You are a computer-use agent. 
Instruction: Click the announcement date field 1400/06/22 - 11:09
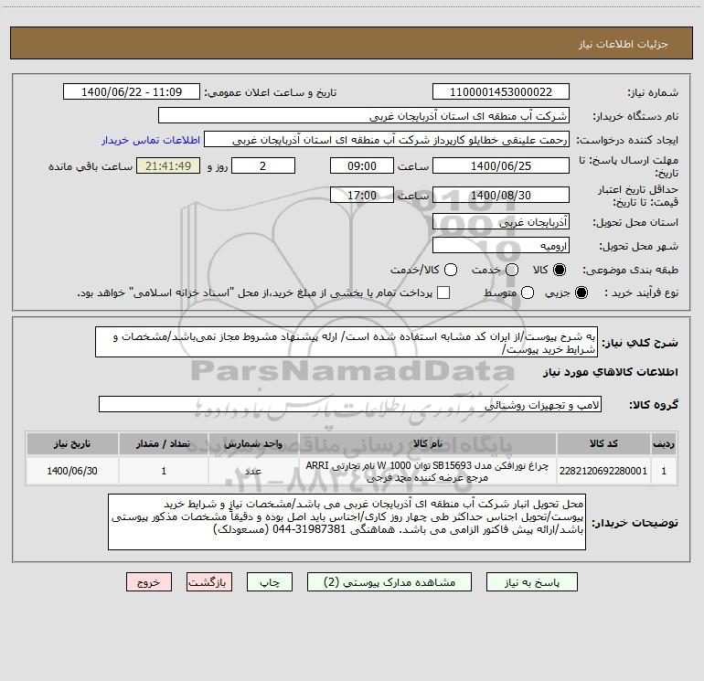[132, 92]
